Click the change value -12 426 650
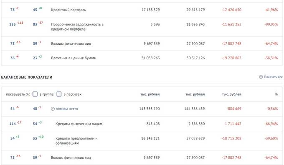 [x=231, y=10]
